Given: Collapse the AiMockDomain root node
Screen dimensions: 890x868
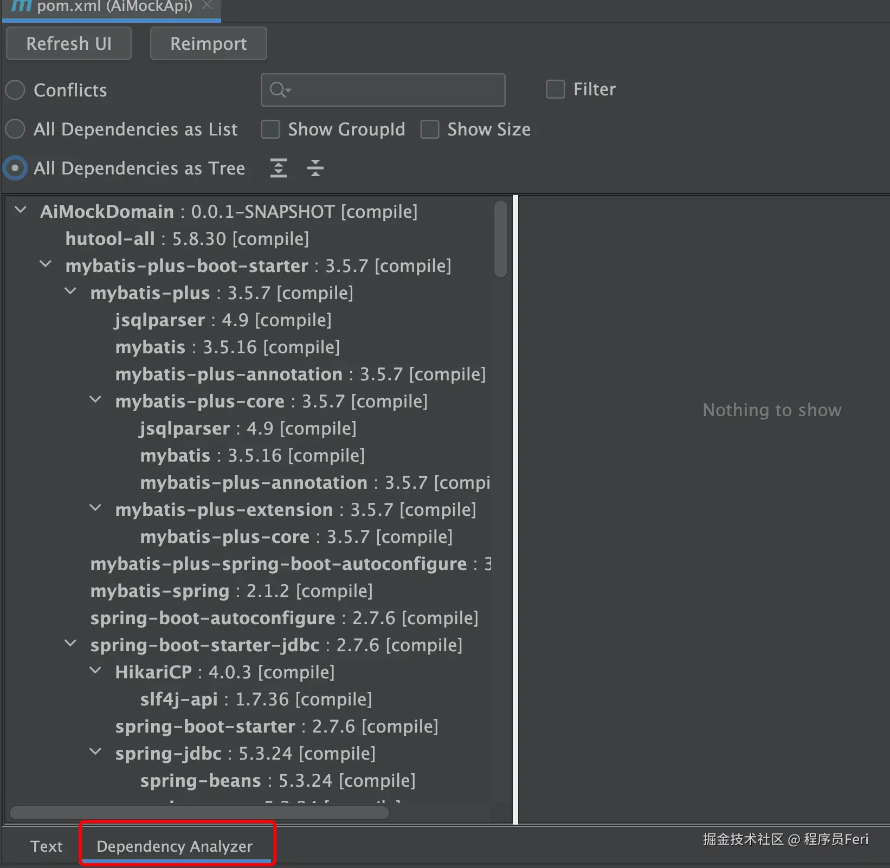Looking at the screenshot, I should 21,210.
